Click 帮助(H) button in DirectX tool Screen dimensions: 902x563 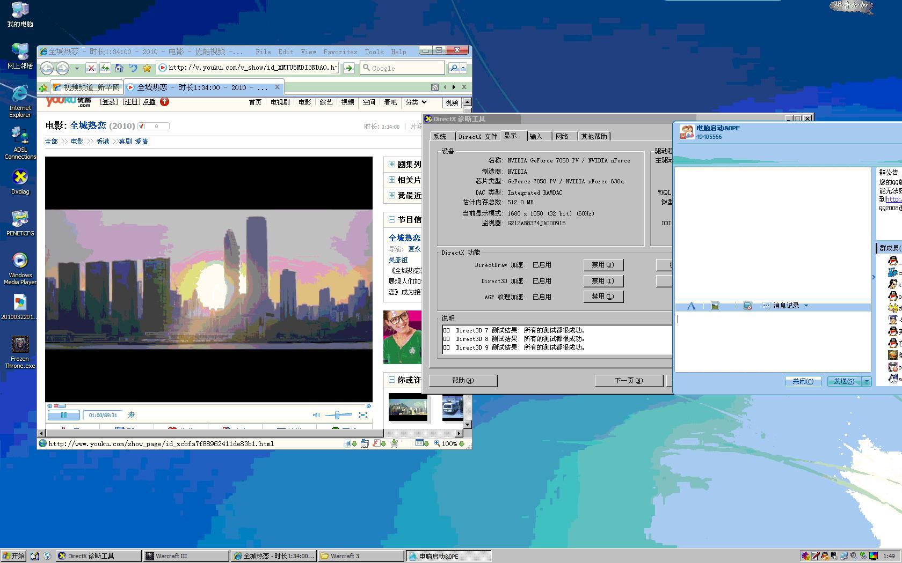[463, 381]
